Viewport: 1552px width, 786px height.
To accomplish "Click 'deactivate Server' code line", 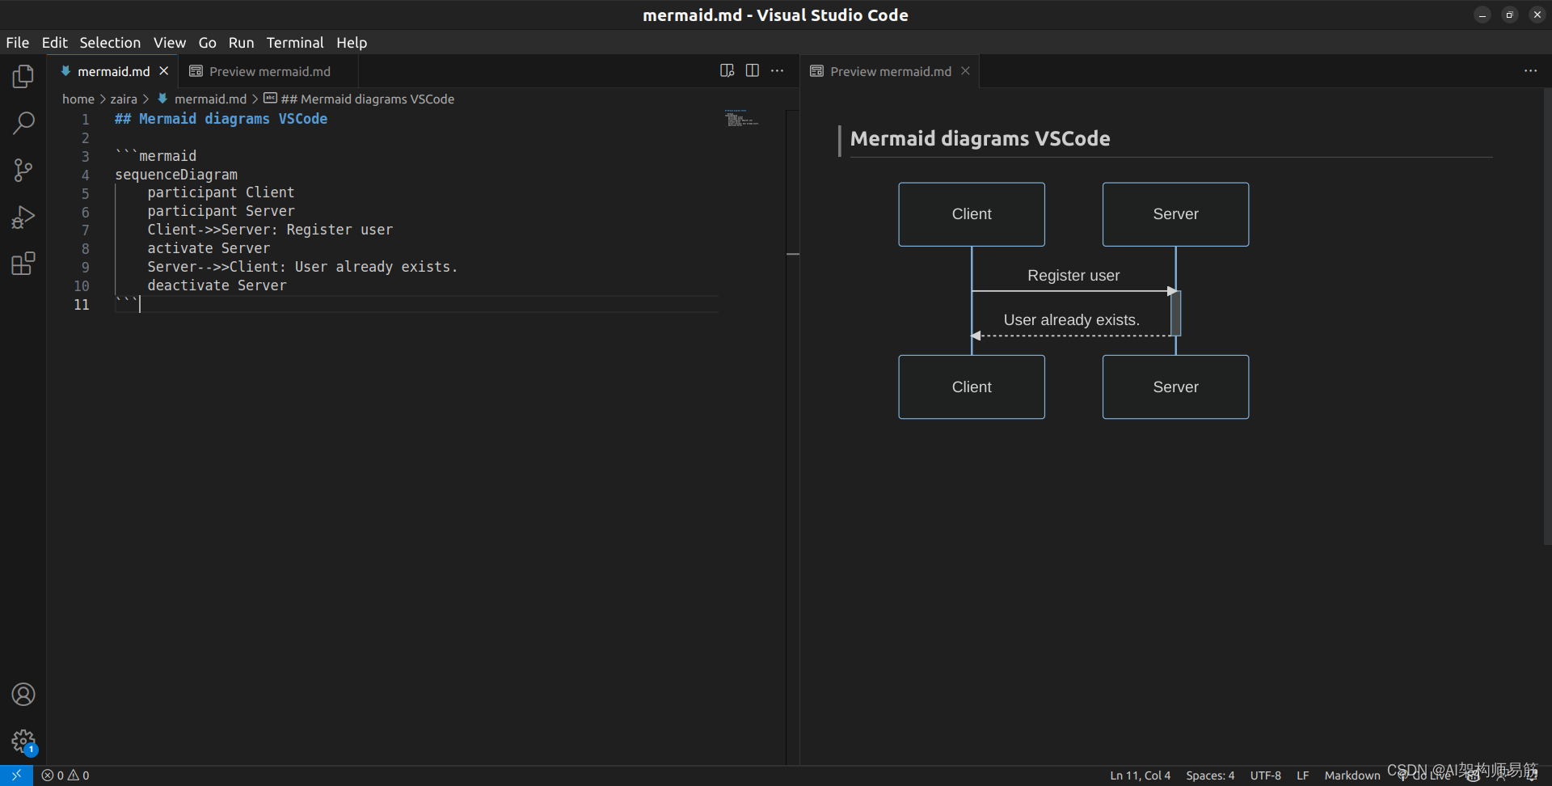I will 217,285.
